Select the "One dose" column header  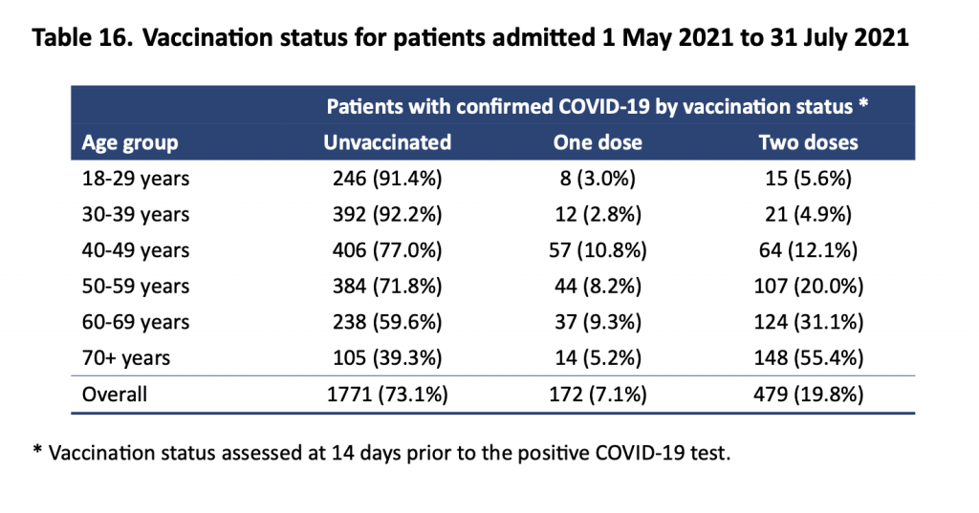click(x=598, y=143)
